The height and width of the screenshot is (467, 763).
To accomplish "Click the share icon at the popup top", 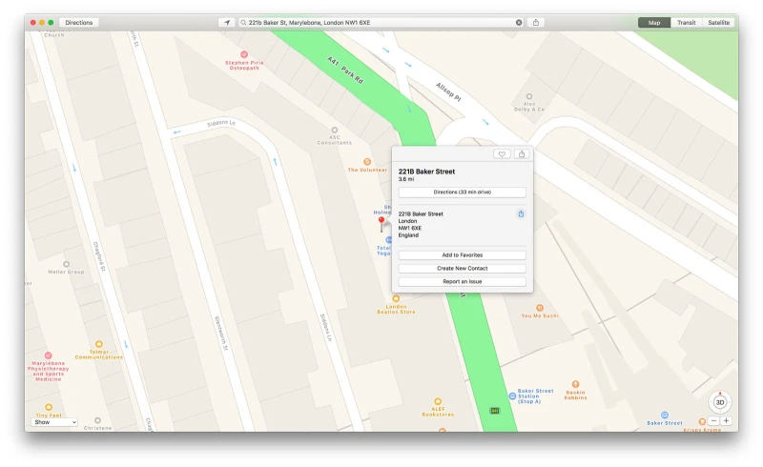I will (x=522, y=154).
